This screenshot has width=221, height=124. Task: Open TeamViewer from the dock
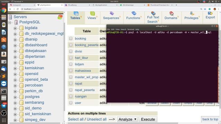[x=4, y=84]
